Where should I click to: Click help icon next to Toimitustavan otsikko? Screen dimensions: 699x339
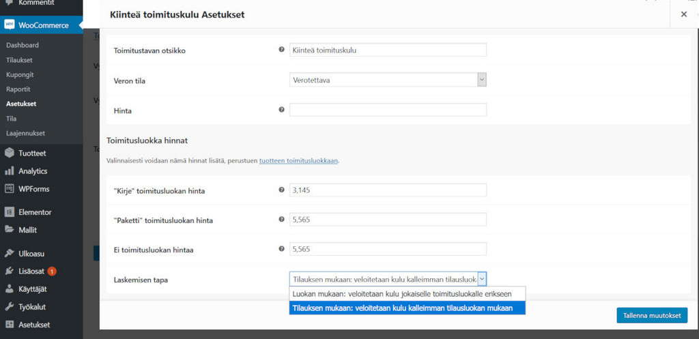pyautogui.click(x=281, y=50)
